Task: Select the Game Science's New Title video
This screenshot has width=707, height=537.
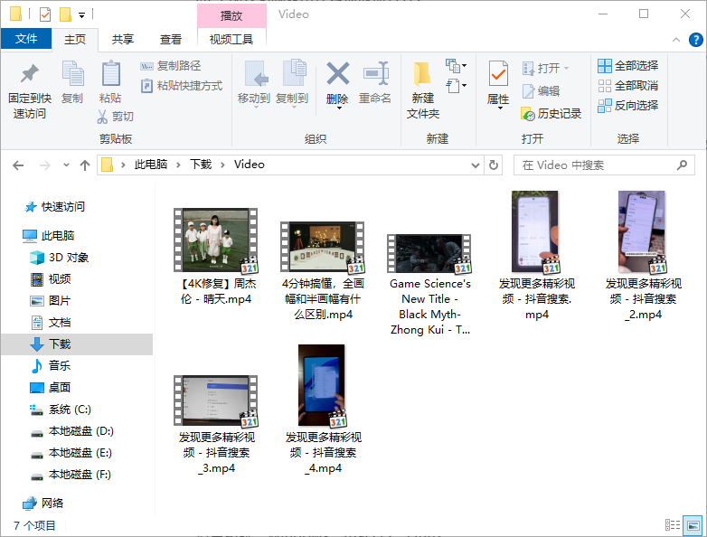Action: pyautogui.click(x=429, y=285)
